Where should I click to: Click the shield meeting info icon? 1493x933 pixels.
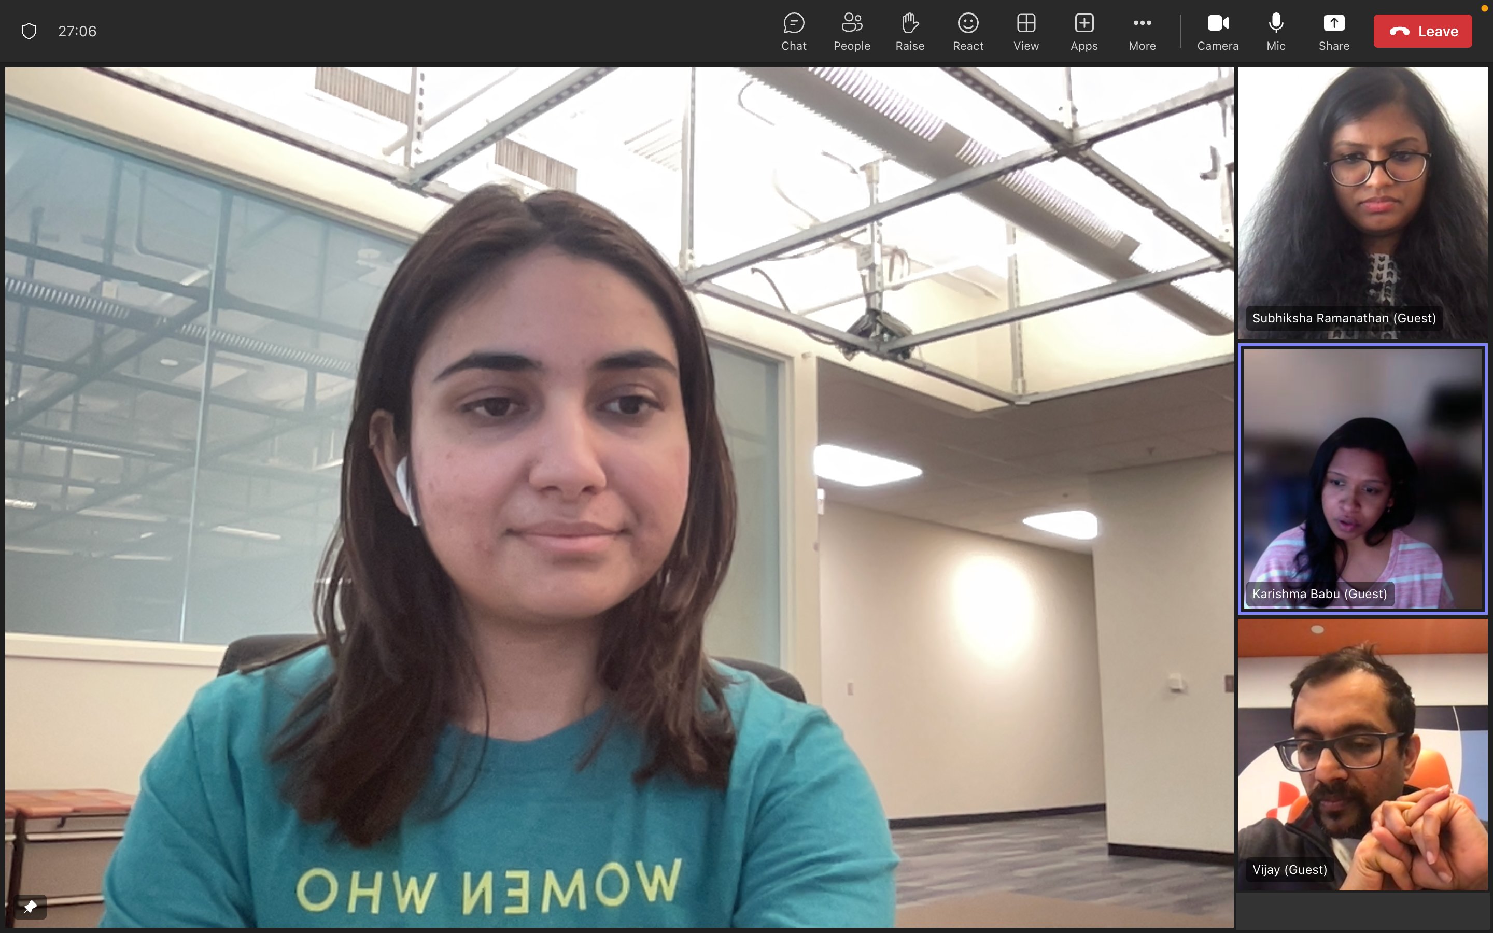pos(29,31)
